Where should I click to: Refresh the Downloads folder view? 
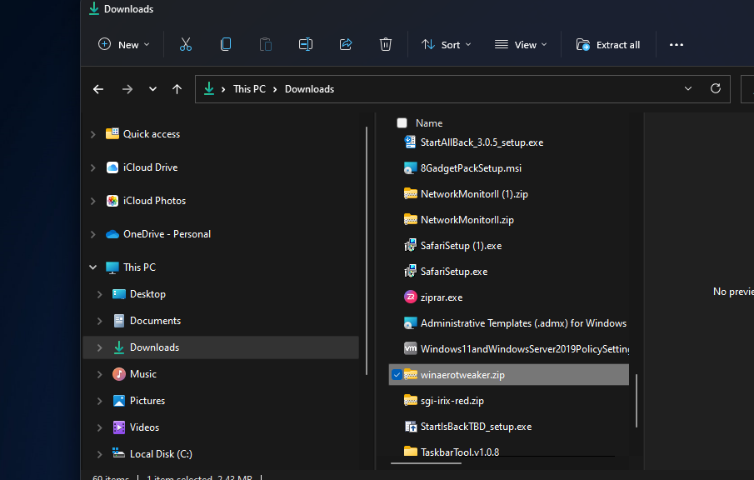coord(715,89)
